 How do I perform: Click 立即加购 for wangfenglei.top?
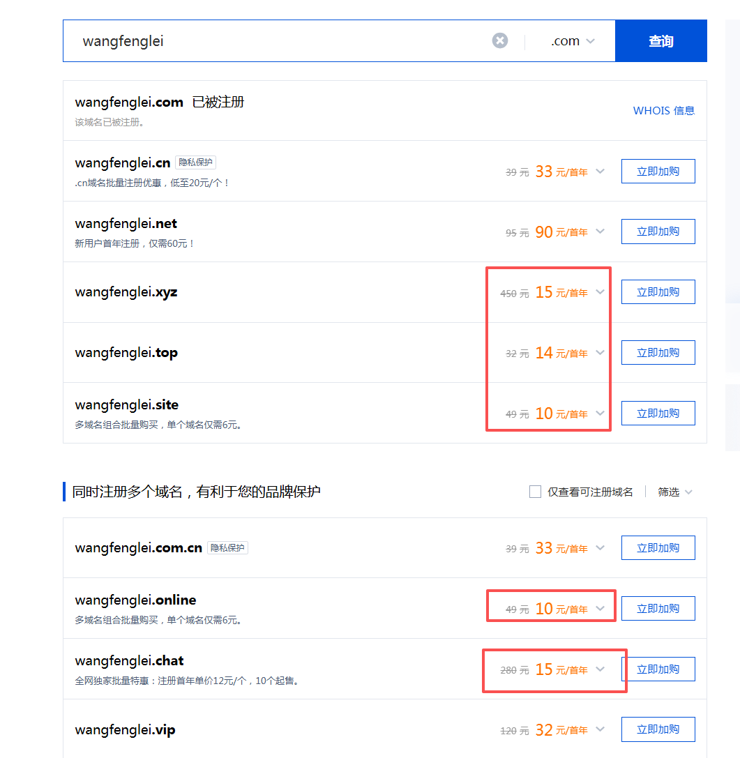pyautogui.click(x=658, y=352)
